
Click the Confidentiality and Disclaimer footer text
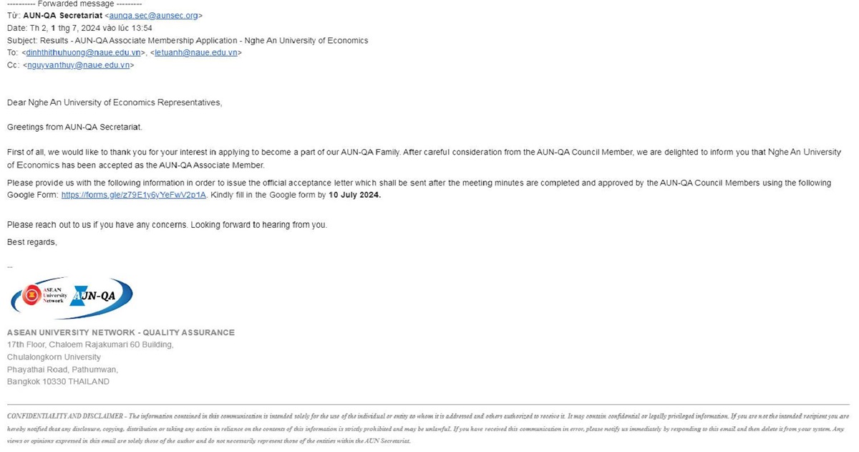click(64, 416)
